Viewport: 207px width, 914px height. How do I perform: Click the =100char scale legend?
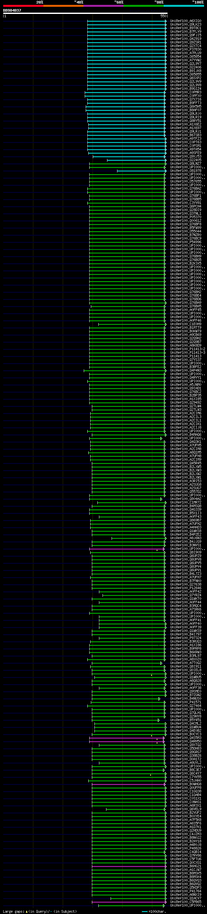click(x=154, y=911)
